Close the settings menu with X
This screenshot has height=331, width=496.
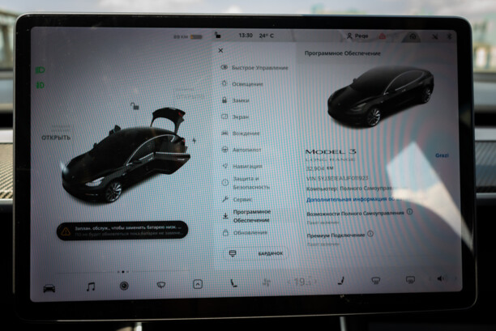[220, 50]
